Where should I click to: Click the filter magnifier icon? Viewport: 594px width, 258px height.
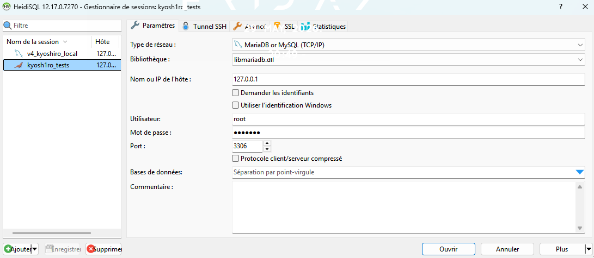coord(8,26)
